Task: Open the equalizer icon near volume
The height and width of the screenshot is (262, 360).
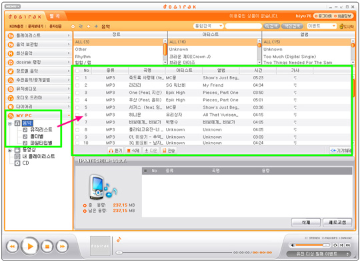Action: [348, 245]
